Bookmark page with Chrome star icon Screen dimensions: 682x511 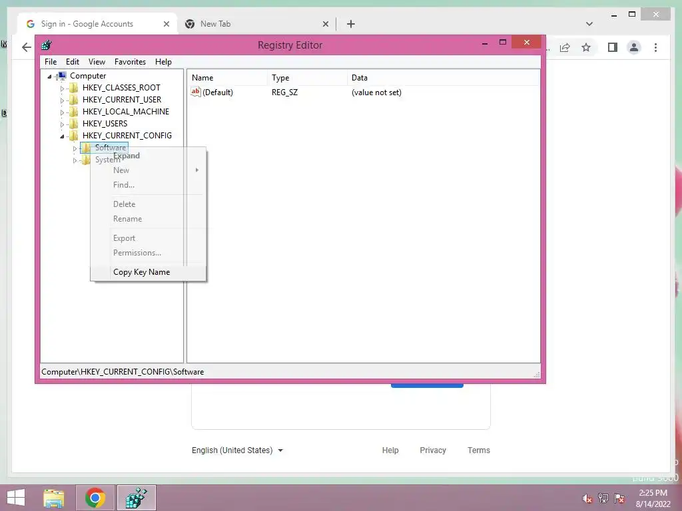pyautogui.click(x=586, y=47)
